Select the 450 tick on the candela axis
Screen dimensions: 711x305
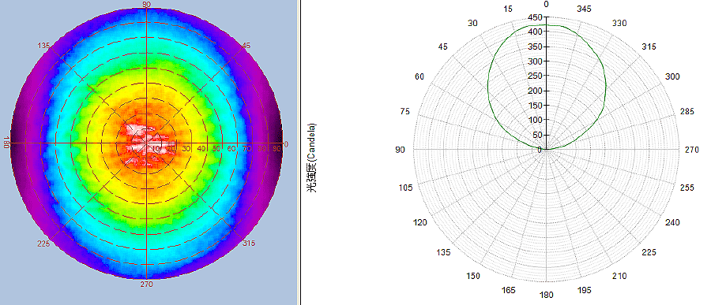(x=535, y=17)
